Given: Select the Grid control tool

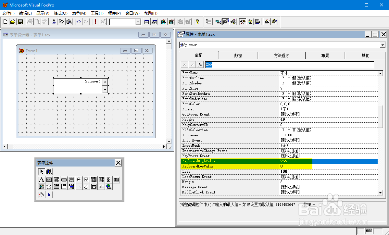Looking at the screenshot, I should (116, 180).
